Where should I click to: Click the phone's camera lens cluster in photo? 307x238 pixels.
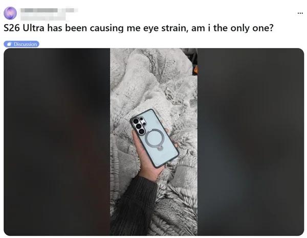pos(139,125)
